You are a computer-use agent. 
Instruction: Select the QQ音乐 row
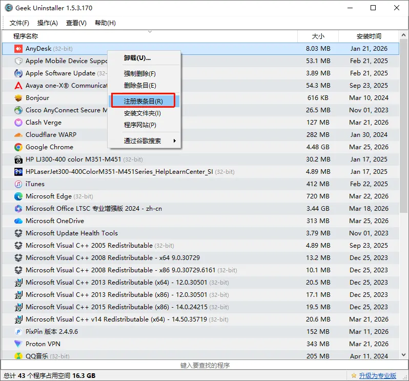coord(200,355)
